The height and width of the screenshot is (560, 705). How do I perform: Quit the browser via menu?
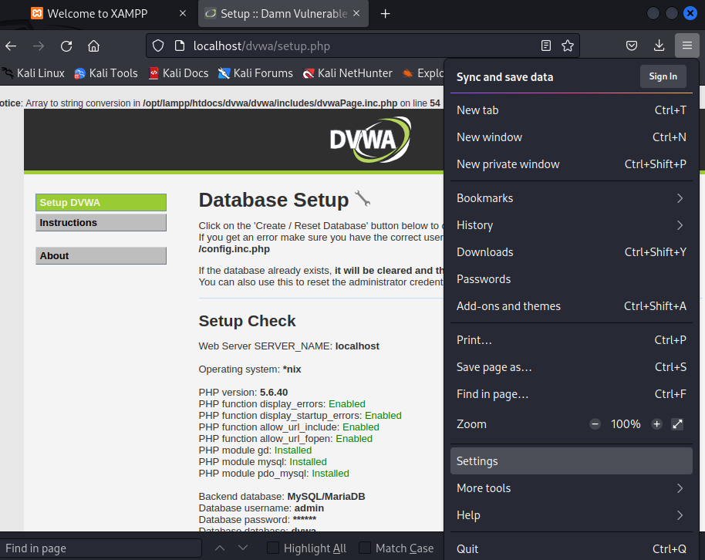point(571,548)
